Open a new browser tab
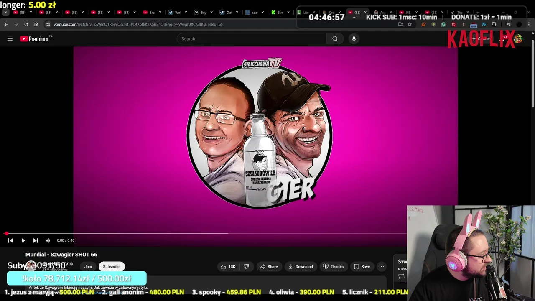 (x=477, y=13)
